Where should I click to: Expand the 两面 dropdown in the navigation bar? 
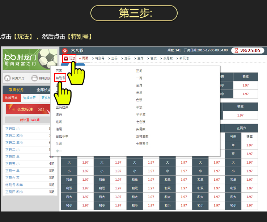click(x=83, y=58)
